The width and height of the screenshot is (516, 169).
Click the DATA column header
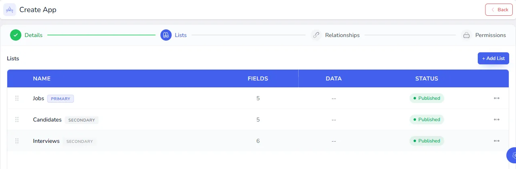(334, 78)
